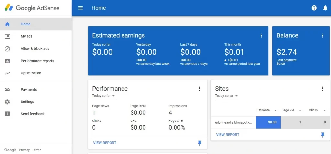Click VIEW REPORT in Sites card
The image size is (331, 154).
pos(228,135)
